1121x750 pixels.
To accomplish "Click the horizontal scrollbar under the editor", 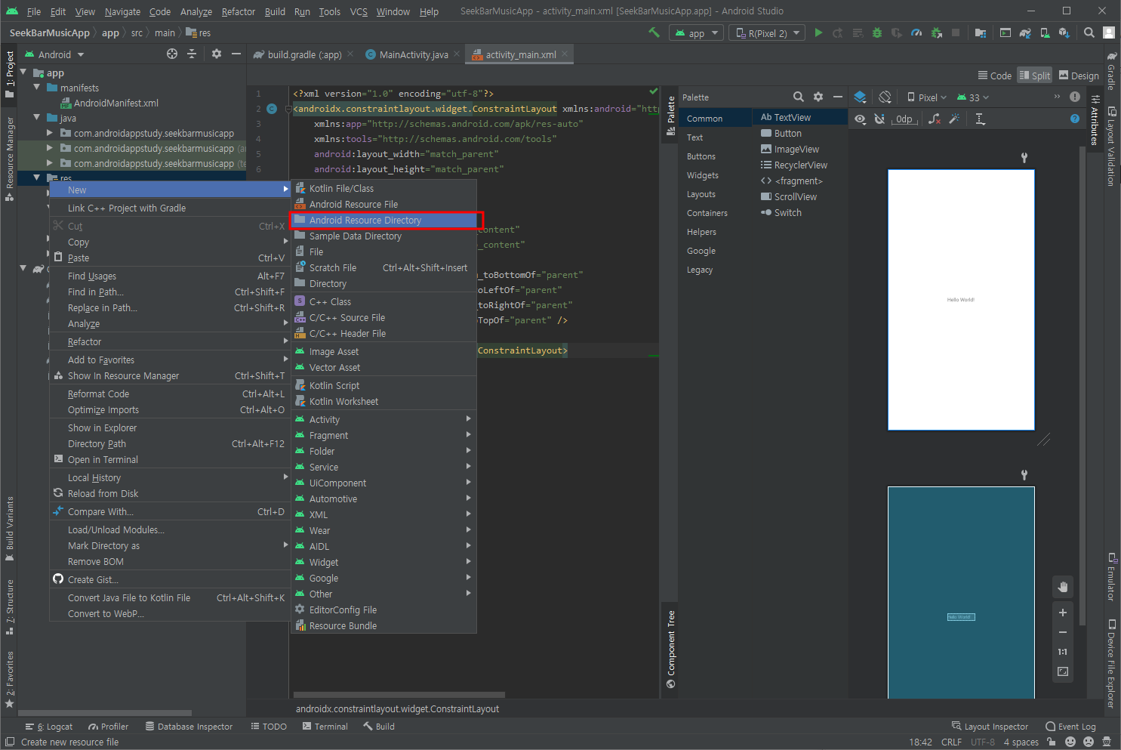I will coord(399,695).
